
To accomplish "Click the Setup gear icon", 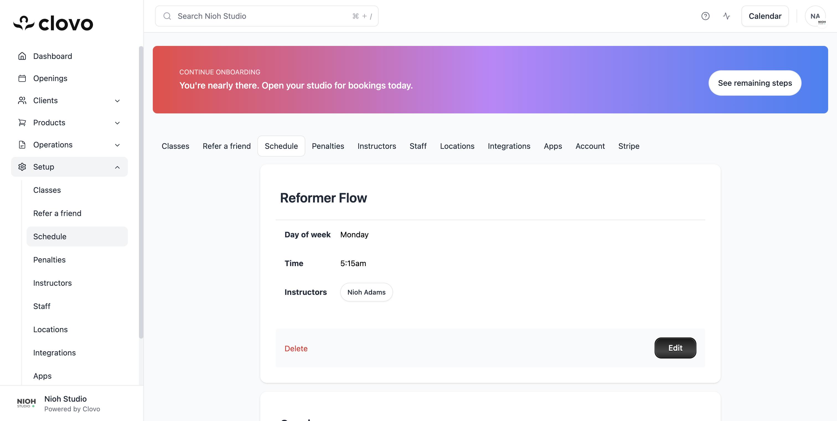I will [22, 167].
